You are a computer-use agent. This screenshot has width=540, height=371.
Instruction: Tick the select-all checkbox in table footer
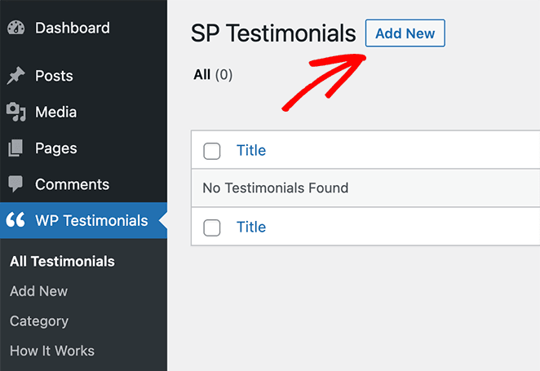212,227
